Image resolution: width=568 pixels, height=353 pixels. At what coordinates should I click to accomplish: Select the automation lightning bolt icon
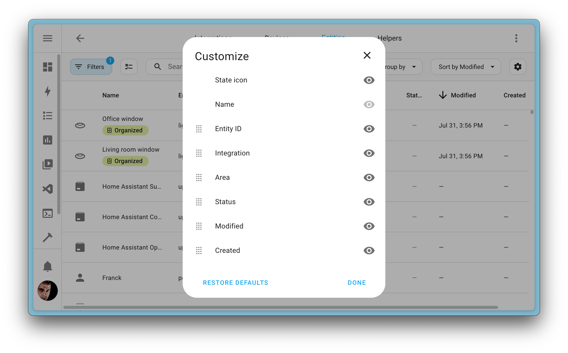(x=48, y=91)
